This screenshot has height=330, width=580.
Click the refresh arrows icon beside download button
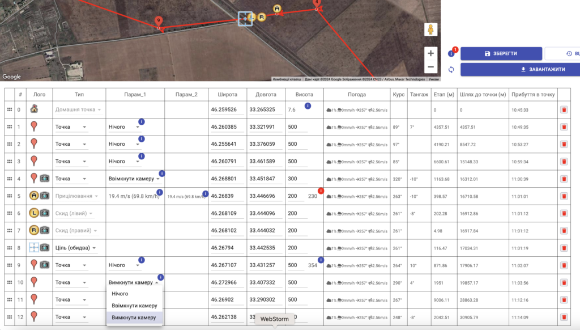pyautogui.click(x=451, y=70)
